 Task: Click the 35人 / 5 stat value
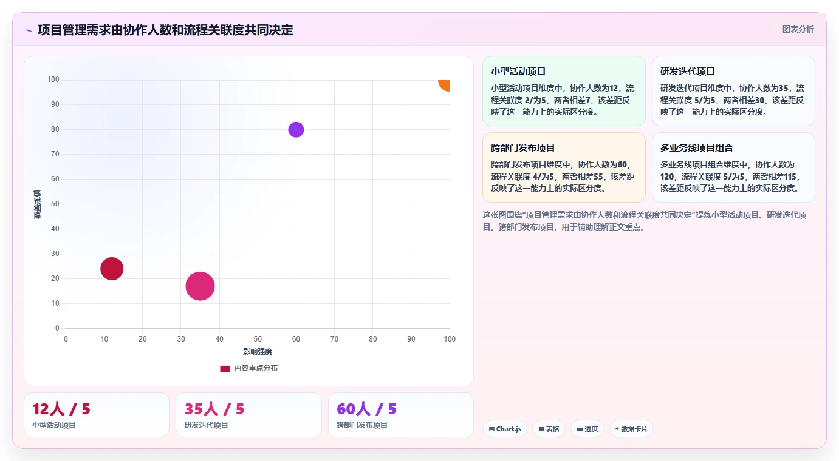coord(214,409)
